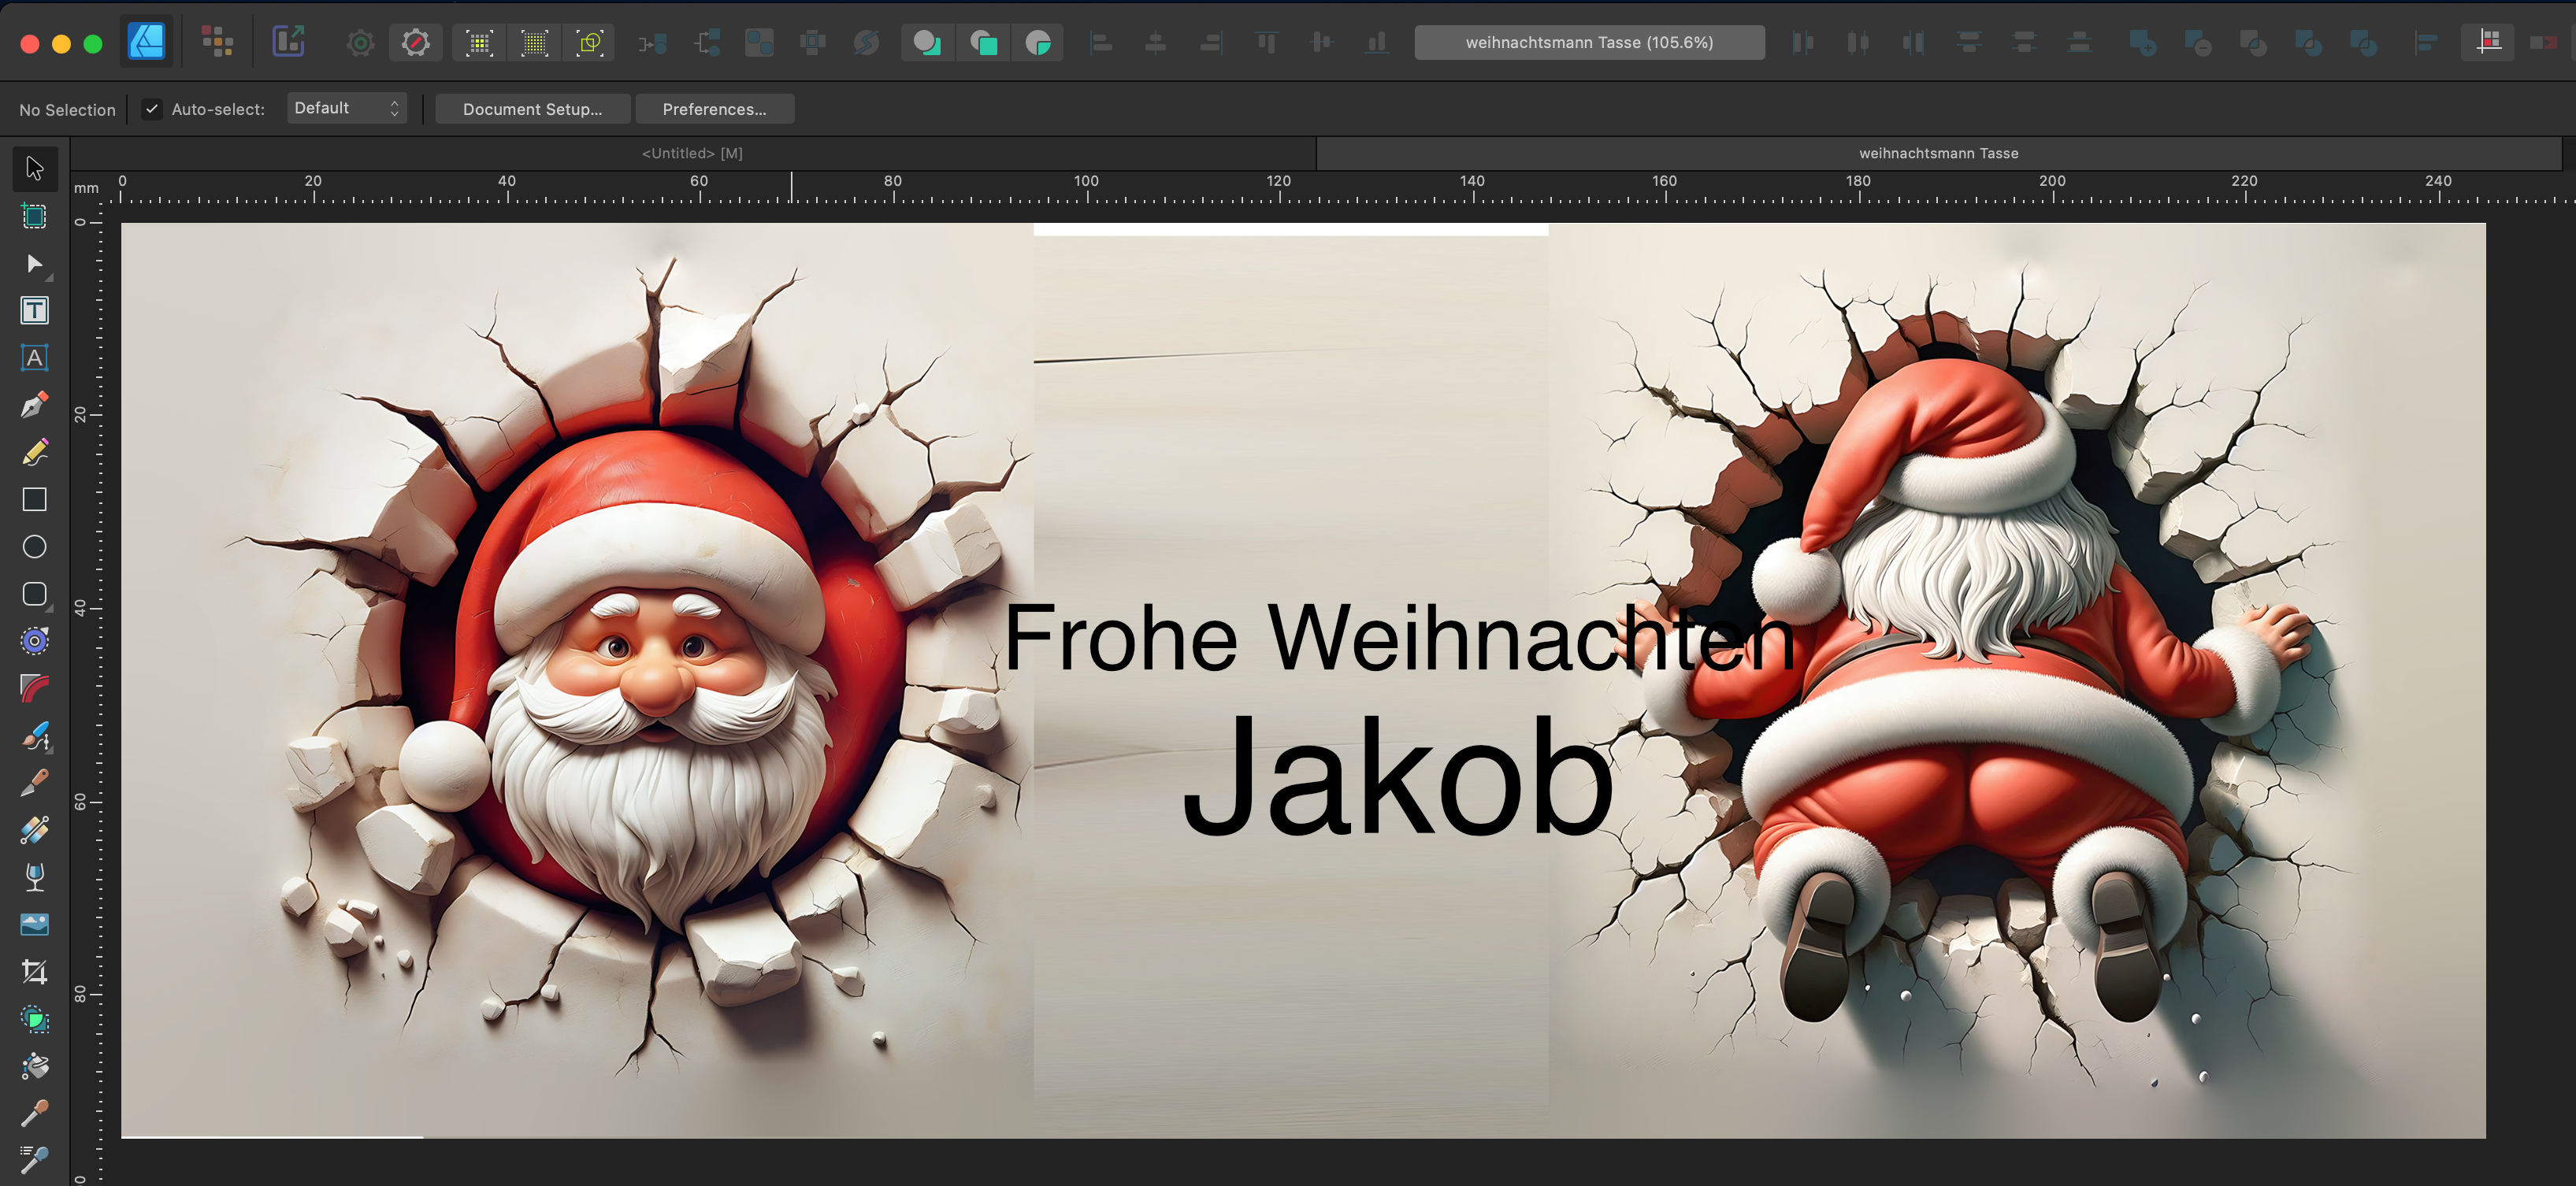This screenshot has width=2576, height=1186.
Task: Click the Subtract boolean operation icon
Action: pyautogui.click(x=2197, y=43)
